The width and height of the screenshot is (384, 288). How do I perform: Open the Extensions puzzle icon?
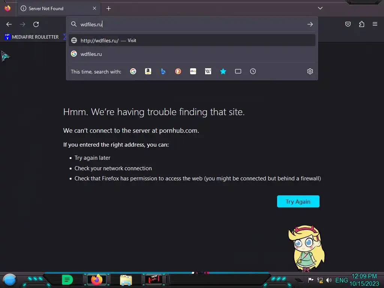click(x=361, y=24)
